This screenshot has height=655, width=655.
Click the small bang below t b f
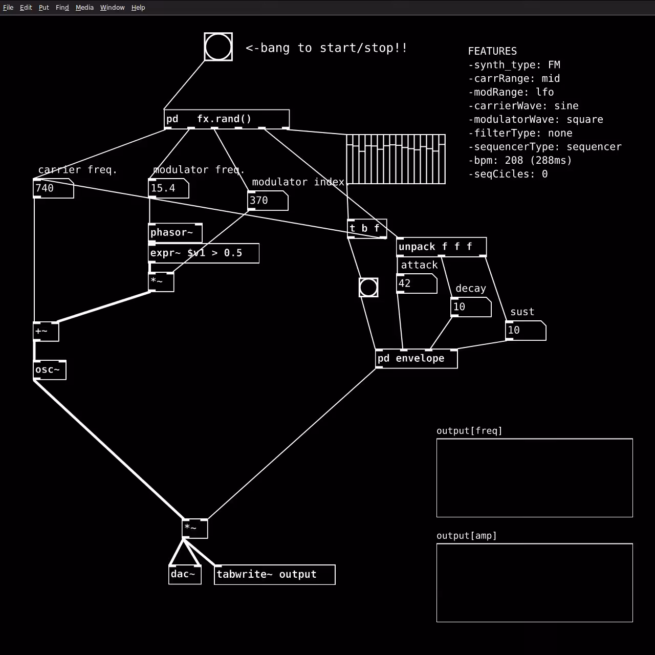coord(368,288)
